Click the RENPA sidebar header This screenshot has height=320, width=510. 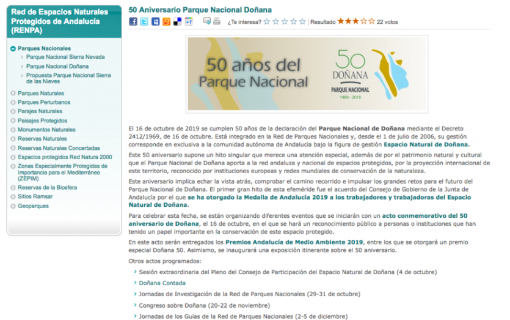[64, 21]
